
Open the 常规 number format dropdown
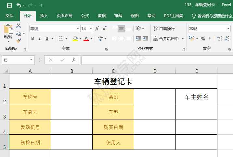point(228,28)
